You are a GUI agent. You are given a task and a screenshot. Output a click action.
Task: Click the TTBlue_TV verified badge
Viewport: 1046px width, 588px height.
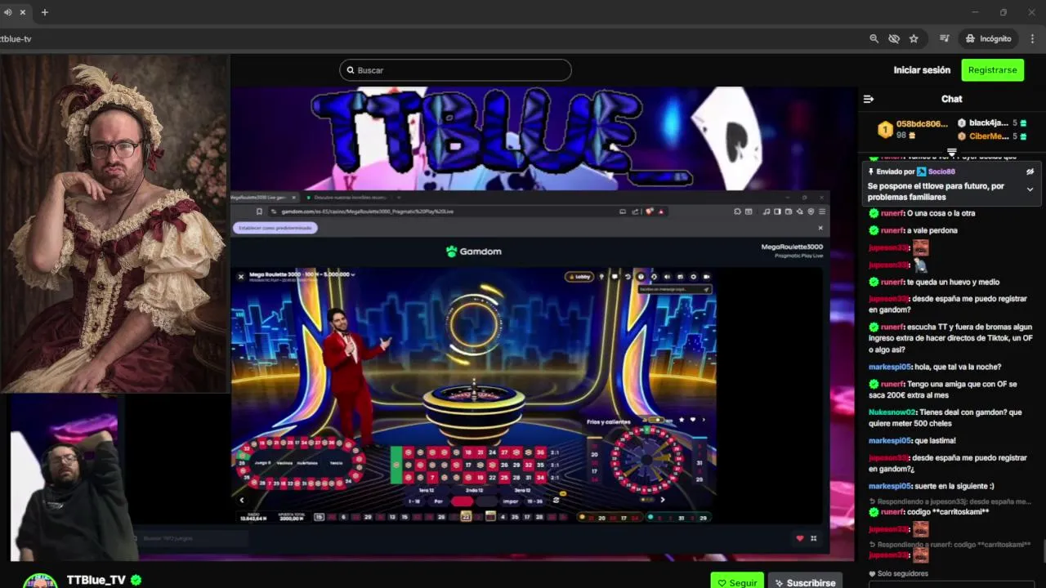136,580
